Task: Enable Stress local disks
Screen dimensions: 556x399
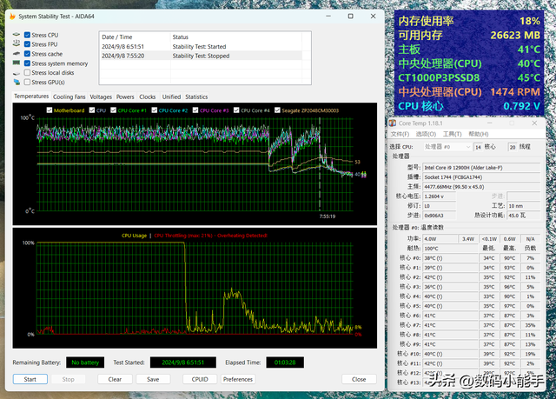Action: pos(27,72)
